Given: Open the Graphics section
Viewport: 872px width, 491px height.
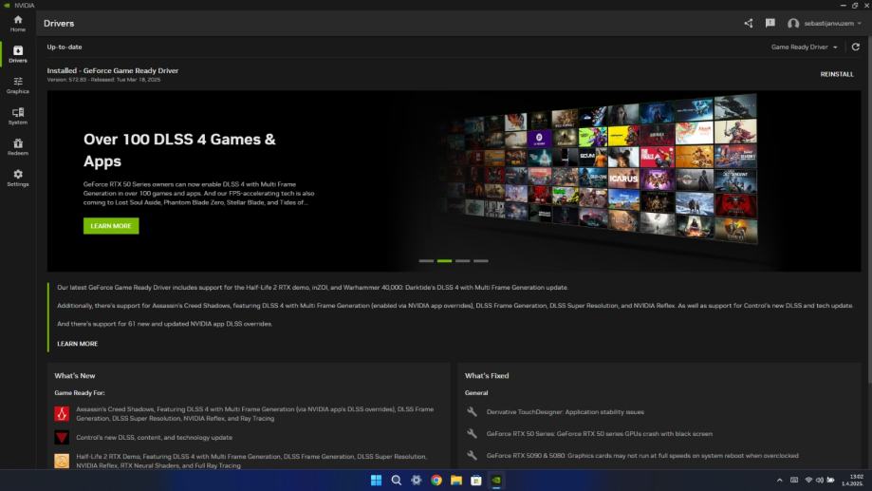Looking at the screenshot, I should [x=17, y=85].
